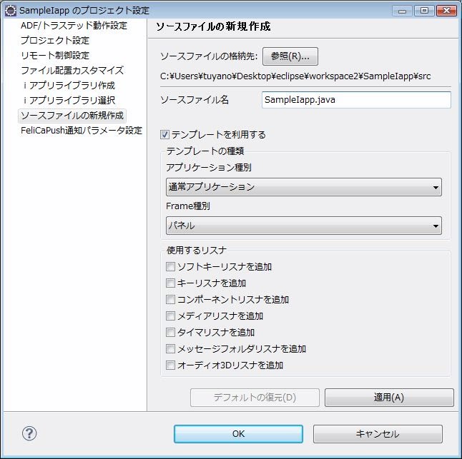Open アプリケーション種別 dropdown
Viewport: 462px width, 459px height.
(303, 187)
